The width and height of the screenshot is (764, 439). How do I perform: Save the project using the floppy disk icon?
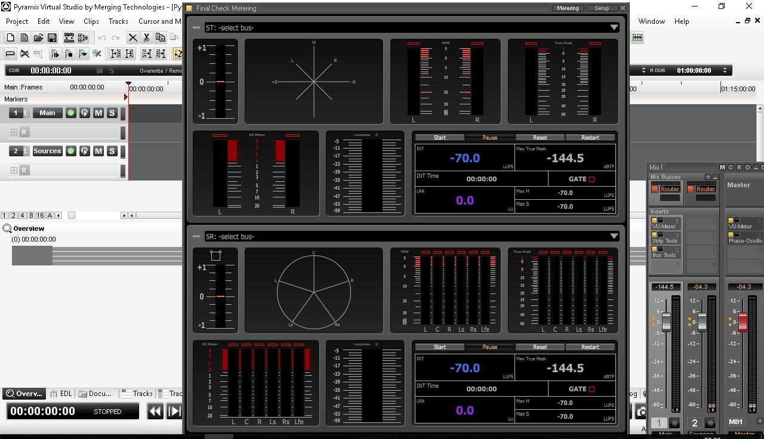click(52, 38)
